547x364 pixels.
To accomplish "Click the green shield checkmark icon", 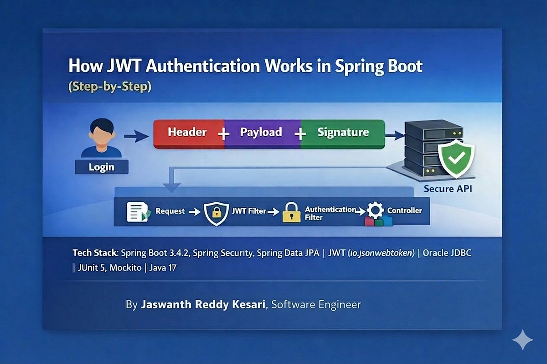I will tap(456, 159).
